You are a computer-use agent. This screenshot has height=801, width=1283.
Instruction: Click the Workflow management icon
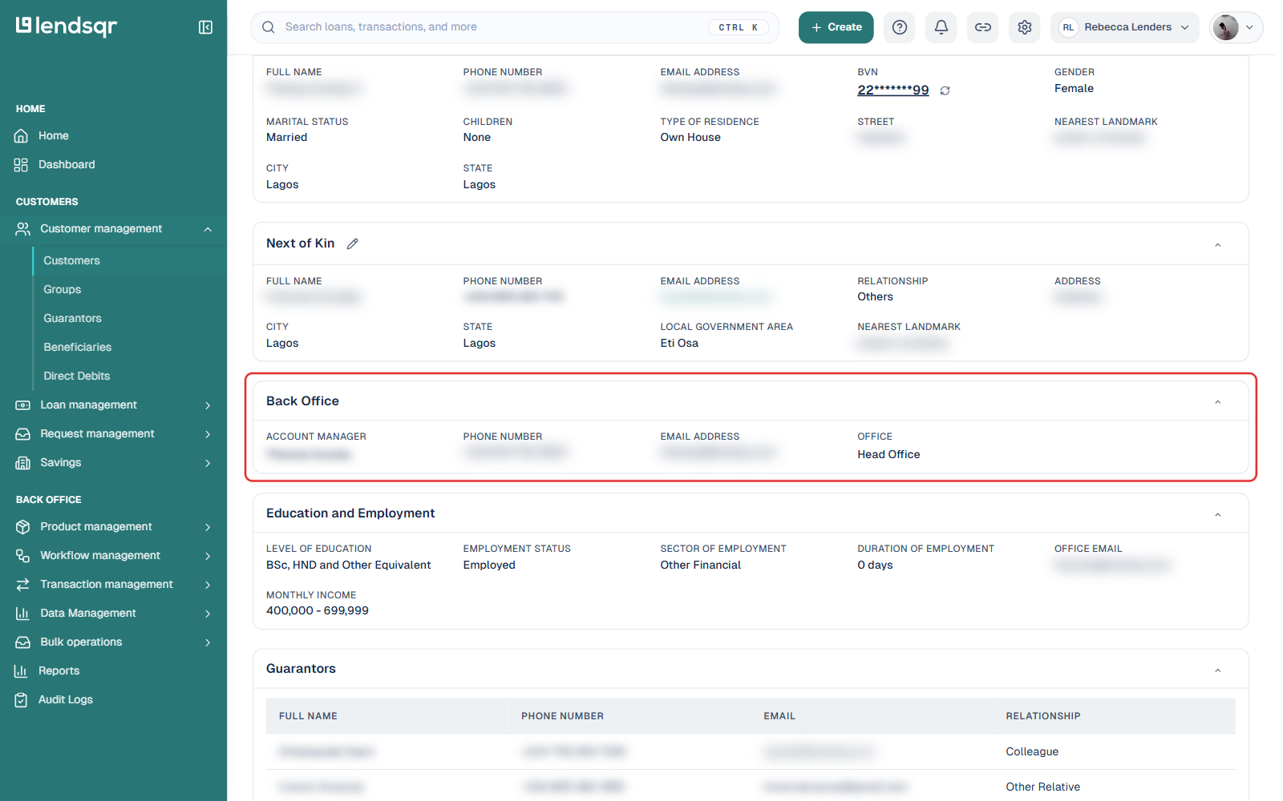[22, 556]
